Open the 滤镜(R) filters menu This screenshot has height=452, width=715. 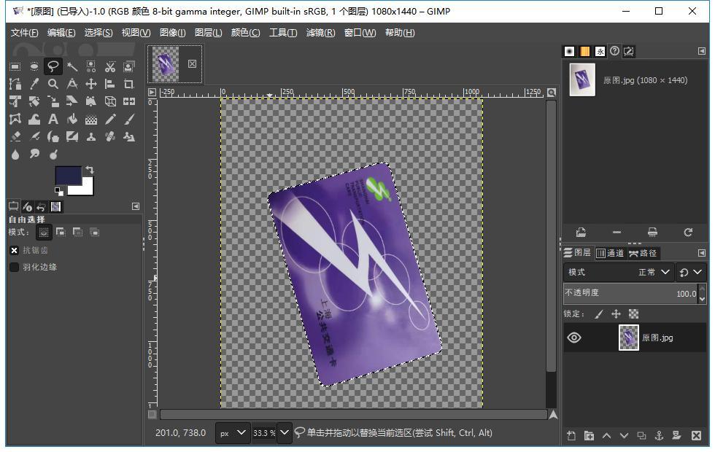(320, 33)
